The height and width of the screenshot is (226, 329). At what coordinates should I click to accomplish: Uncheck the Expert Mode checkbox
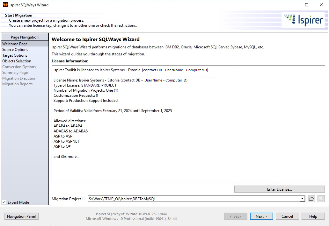pos(4,201)
